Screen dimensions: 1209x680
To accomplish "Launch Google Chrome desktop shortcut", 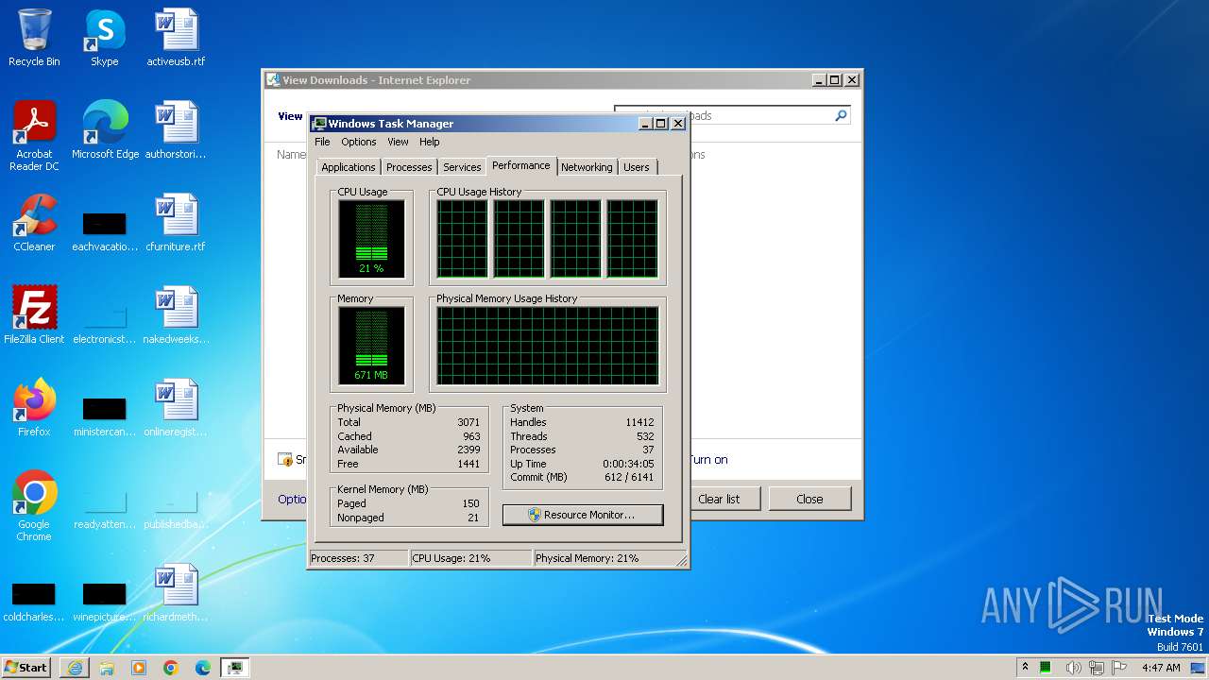I will point(34,506).
